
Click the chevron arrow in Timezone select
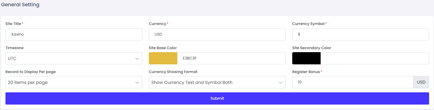point(137,59)
